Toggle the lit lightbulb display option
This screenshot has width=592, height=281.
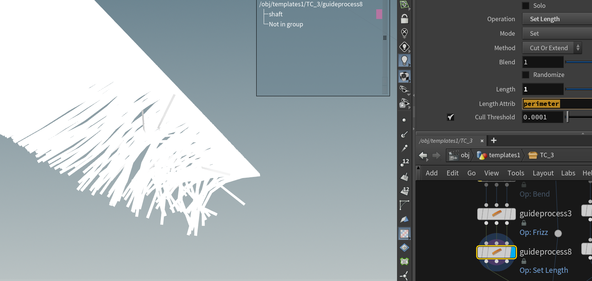(404, 61)
